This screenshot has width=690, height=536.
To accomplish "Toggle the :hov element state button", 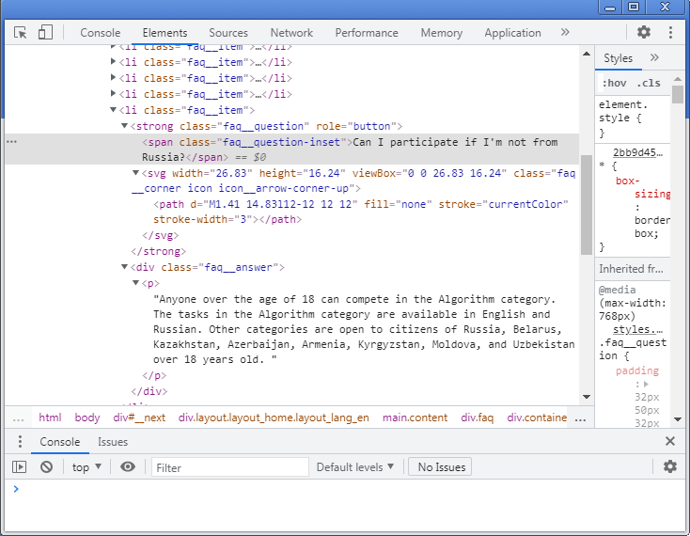I will point(614,83).
